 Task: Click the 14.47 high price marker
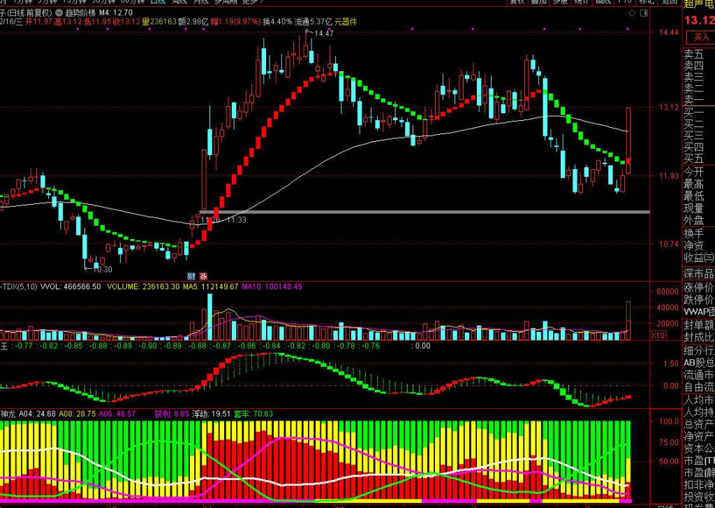pos(323,34)
